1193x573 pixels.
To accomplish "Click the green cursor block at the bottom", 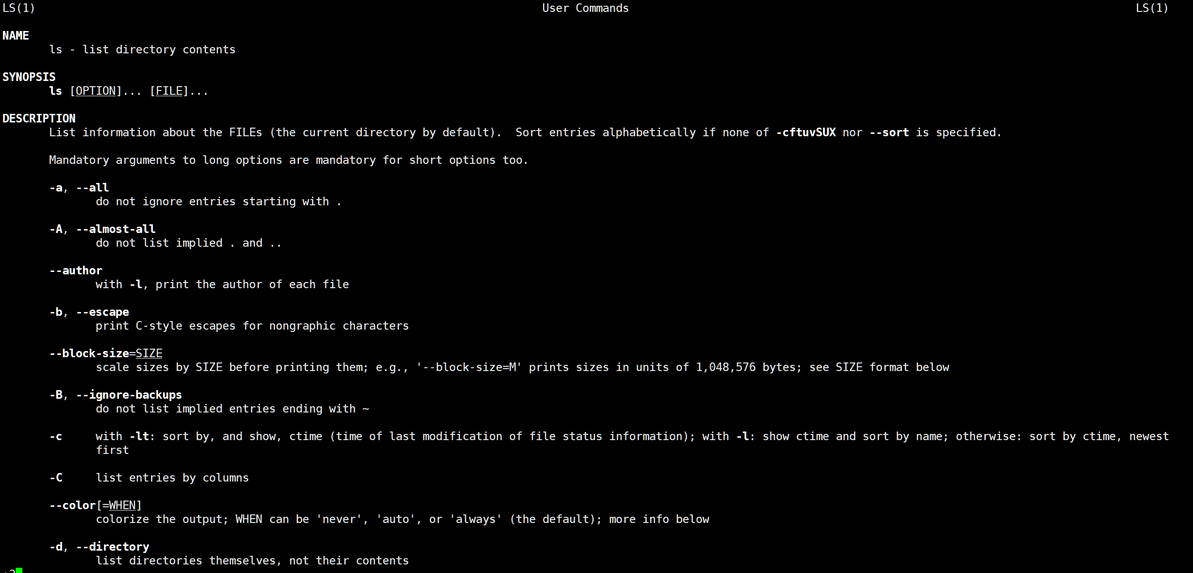I will coord(19,570).
